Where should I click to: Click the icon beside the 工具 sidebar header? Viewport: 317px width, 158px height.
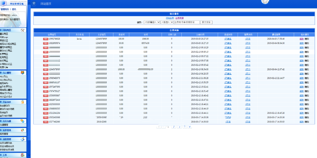pos(22,155)
